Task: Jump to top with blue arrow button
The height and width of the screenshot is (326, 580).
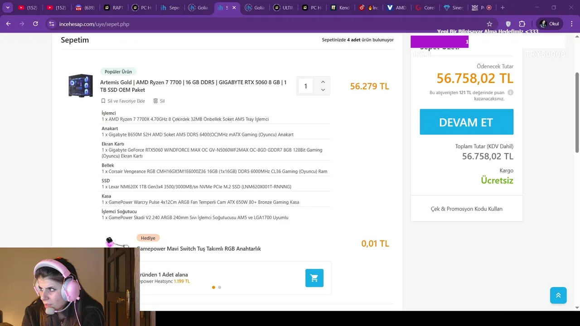Action: click(x=558, y=295)
